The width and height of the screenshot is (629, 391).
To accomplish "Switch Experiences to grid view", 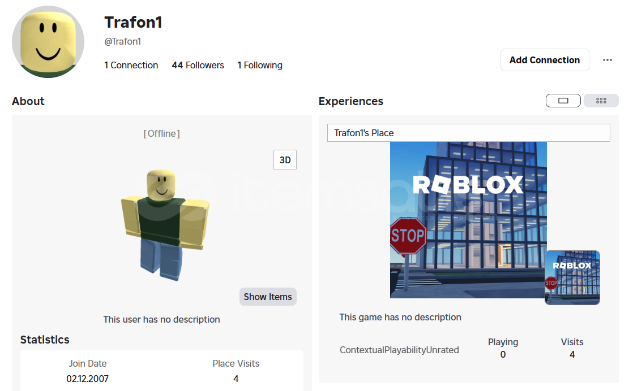I will [x=601, y=101].
